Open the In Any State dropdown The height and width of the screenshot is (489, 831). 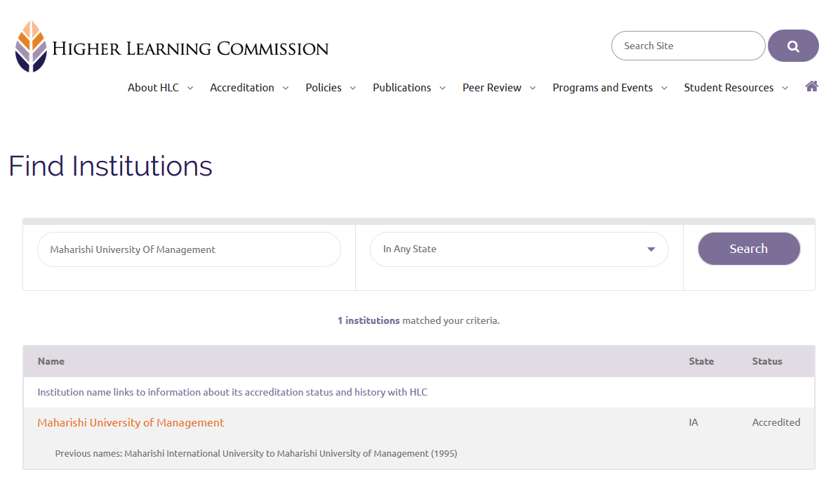[519, 249]
